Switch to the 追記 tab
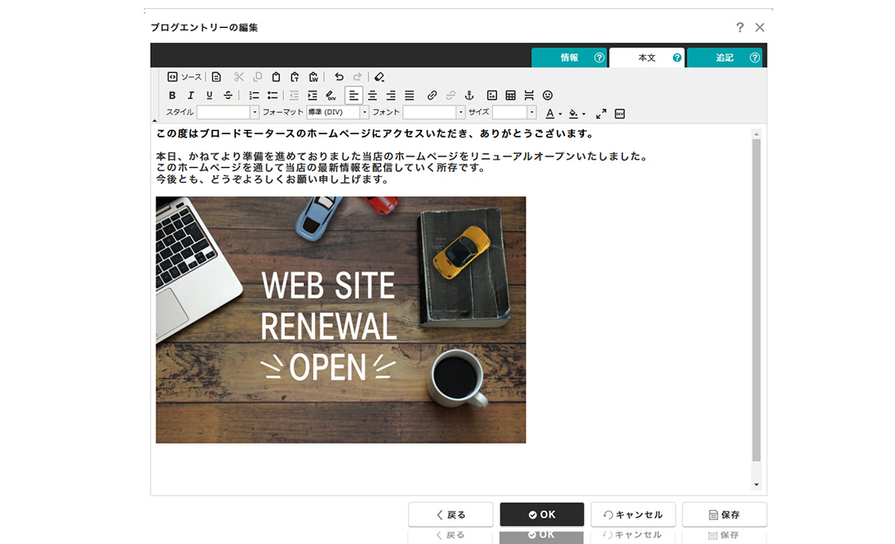 tap(724, 58)
